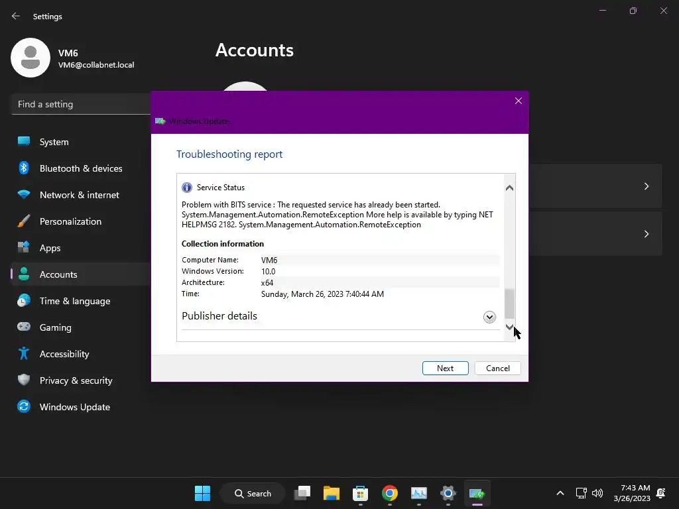This screenshot has height=509, width=679.
Task: Open the notification bell in system tray
Action: click(x=661, y=493)
